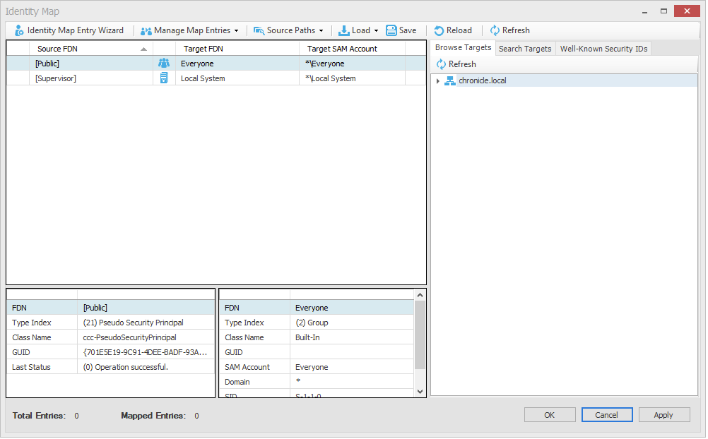Click the Apply button
708x439 pixels.
click(663, 415)
